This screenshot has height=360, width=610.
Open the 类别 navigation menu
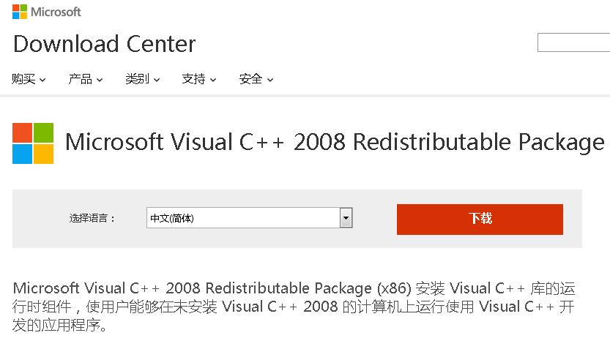click(137, 79)
